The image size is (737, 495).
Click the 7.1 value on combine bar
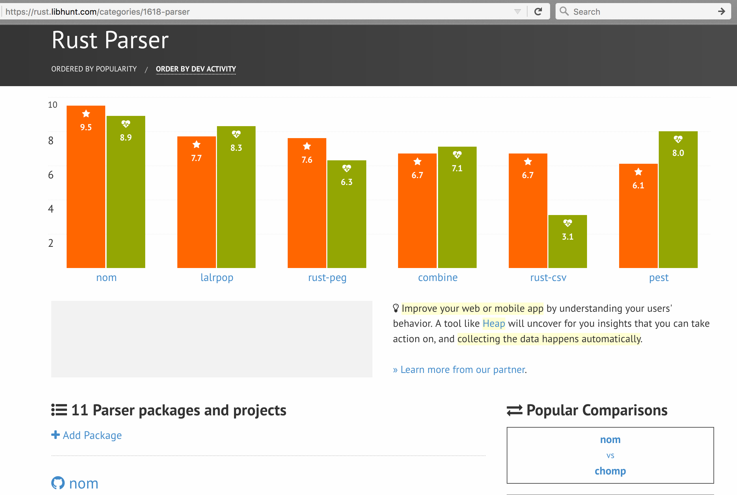pos(457,168)
